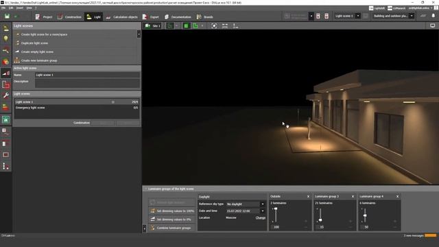Click Set dimming values to 0%
This screenshot has height=247, width=439.
click(x=172, y=220)
